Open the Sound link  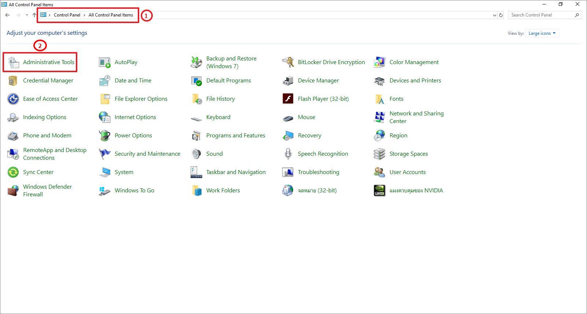tap(214, 154)
